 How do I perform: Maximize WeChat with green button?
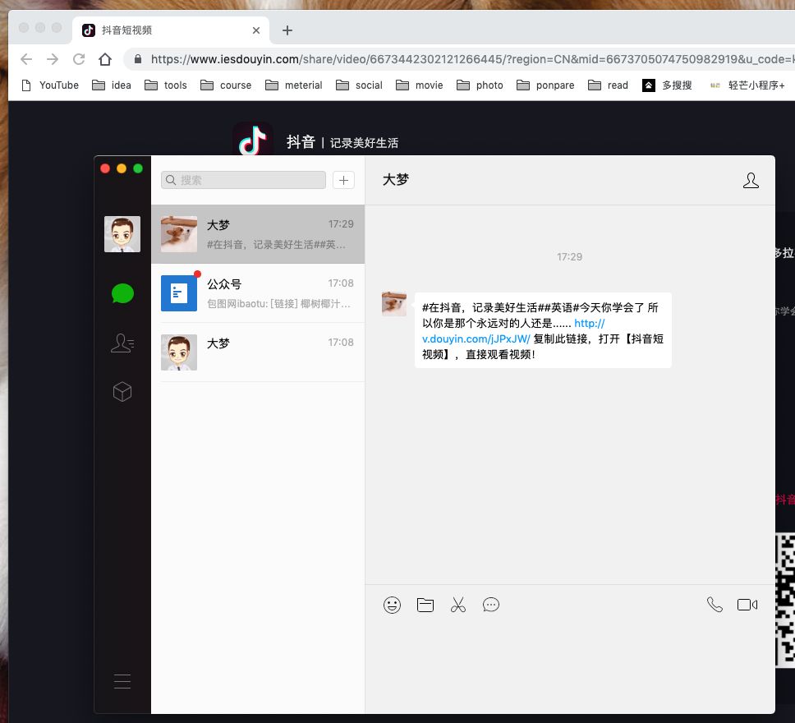138,168
